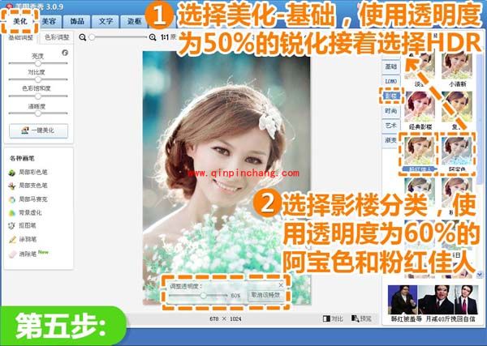Image resolution: width=487 pixels, height=346 pixels.
Task: Open the 边框 tab
Action: click(134, 21)
